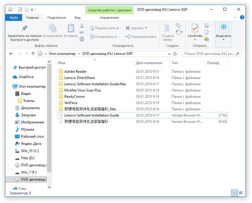Open the Delete dropdown arrow
Image resolution: width=252 pixels, height=203 pixels.
[146, 28]
